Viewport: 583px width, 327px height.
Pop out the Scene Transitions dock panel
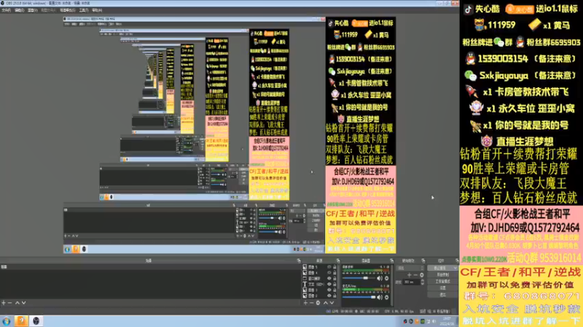[423, 261]
